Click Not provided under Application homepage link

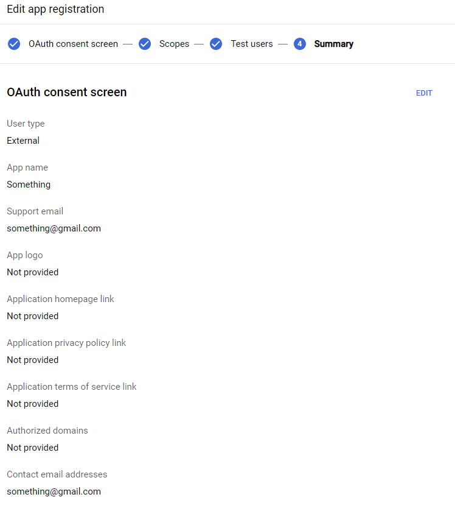(33, 316)
